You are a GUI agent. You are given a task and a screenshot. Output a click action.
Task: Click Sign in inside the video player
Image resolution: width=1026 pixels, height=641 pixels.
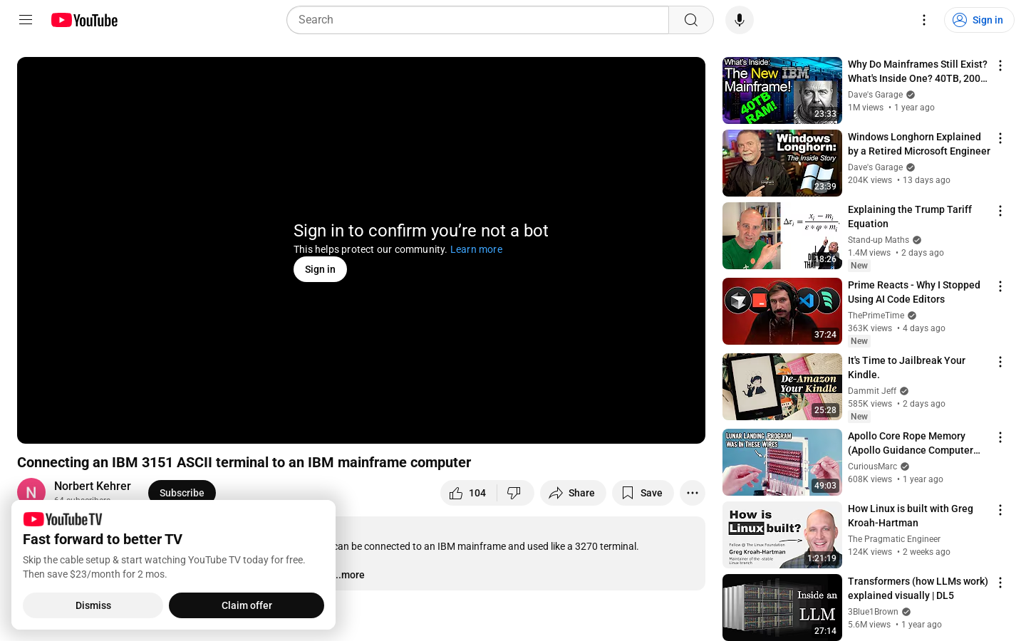[x=320, y=269]
